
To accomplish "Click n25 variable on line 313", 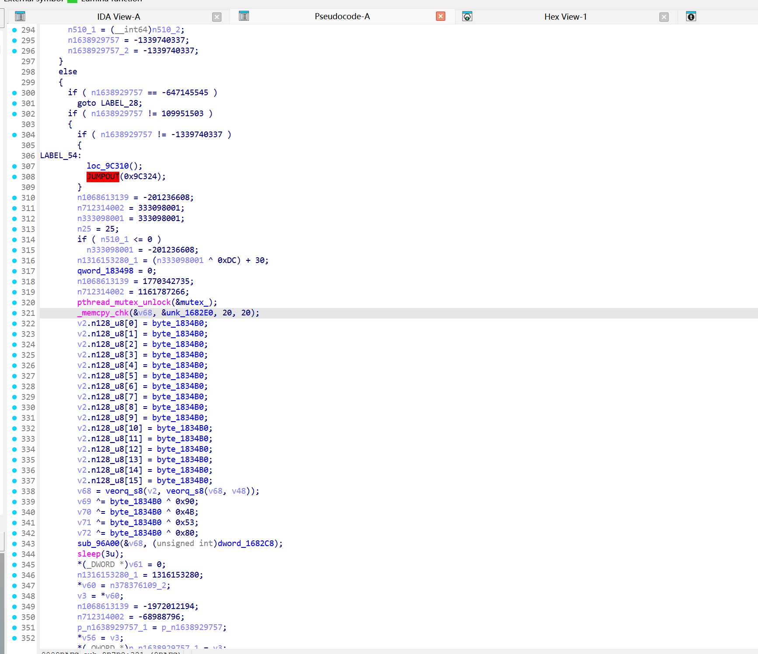I will (84, 229).
